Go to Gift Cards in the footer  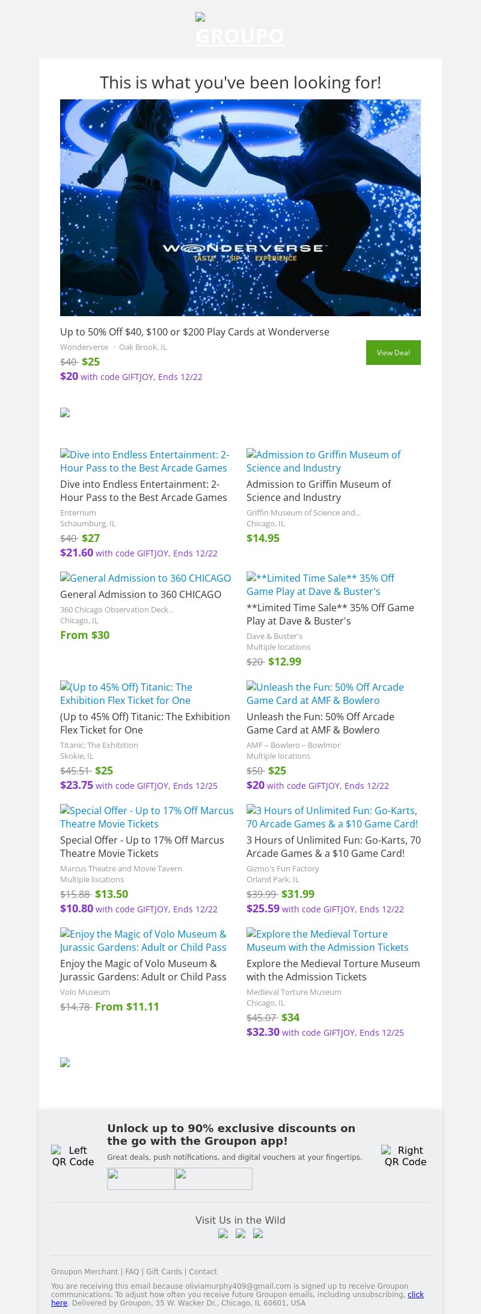pyautogui.click(x=164, y=1272)
